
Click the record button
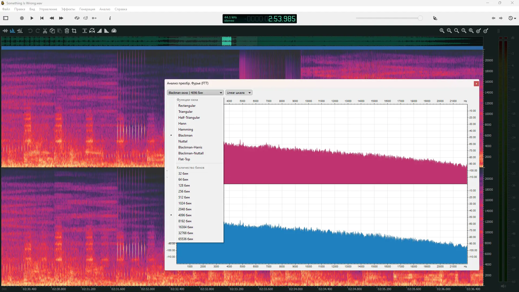pyautogui.click(x=22, y=18)
